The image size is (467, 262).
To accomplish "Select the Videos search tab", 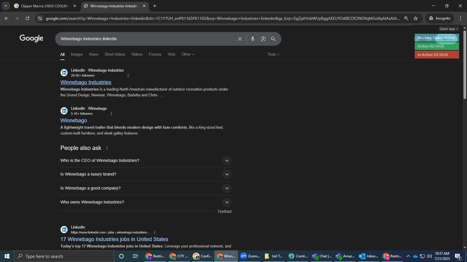I will click(x=137, y=54).
